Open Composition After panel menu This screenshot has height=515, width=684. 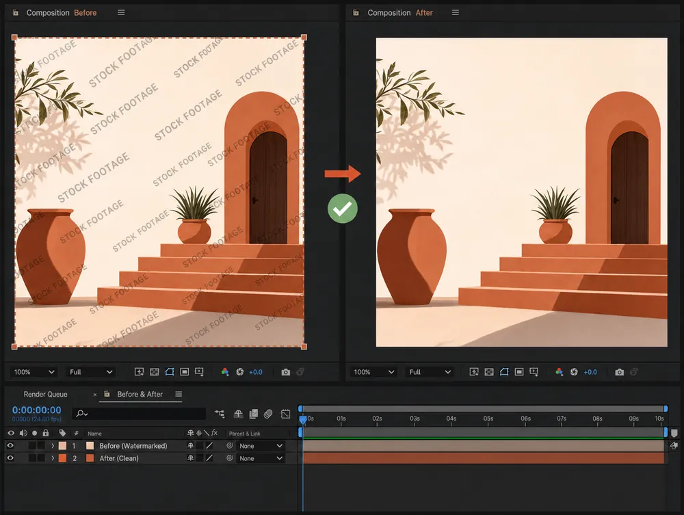point(456,12)
